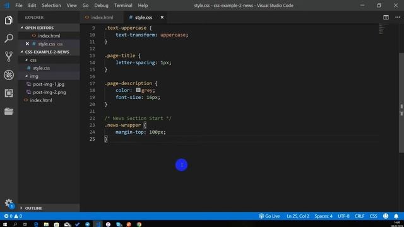Image resolution: width=404 pixels, height=227 pixels.
Task: Open the Debug menu
Action: 101,5
